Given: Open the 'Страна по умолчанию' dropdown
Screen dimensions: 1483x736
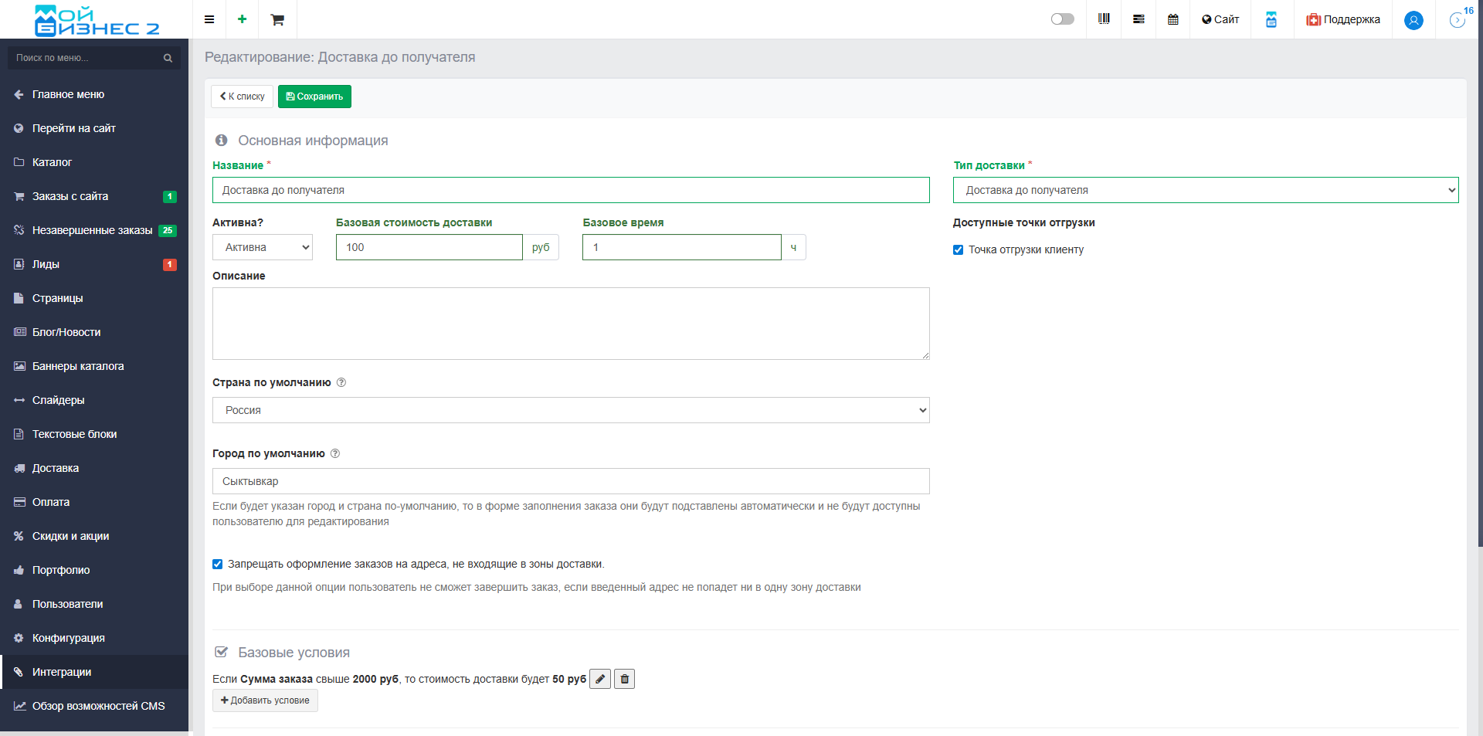Looking at the screenshot, I should pyautogui.click(x=570, y=410).
